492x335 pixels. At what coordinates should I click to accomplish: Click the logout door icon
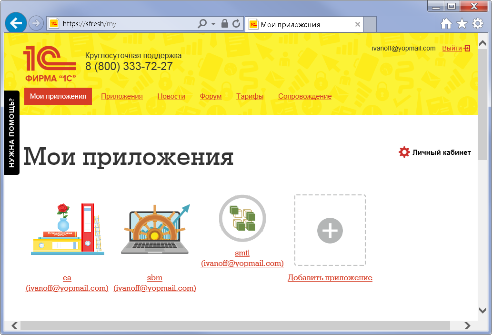coord(467,48)
